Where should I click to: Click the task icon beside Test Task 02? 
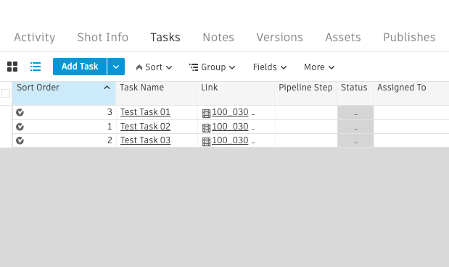pyautogui.click(x=20, y=127)
